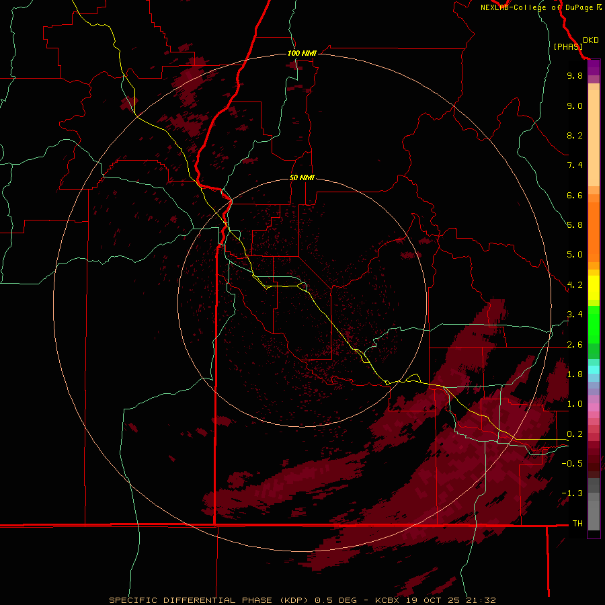Pick the peach swatch in color legend
This screenshot has width=605, height=605.
(x=594, y=138)
